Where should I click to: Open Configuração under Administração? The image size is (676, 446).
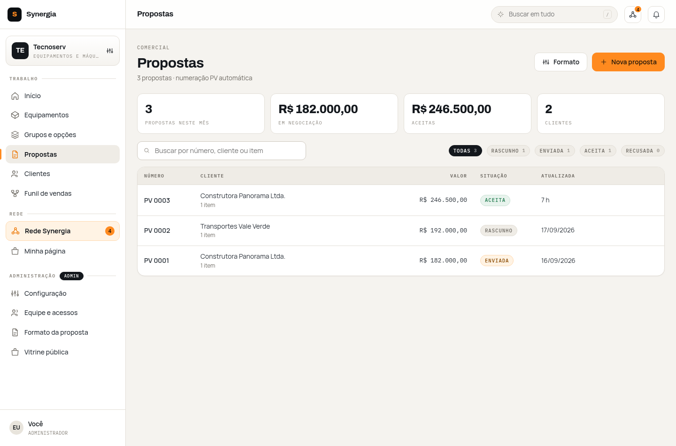point(62,293)
